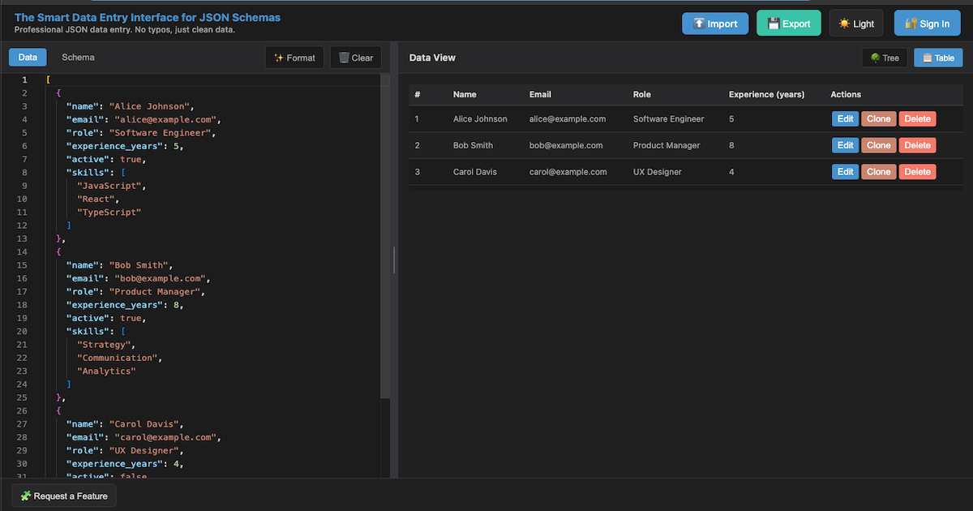Click experience value 8 in table

731,145
